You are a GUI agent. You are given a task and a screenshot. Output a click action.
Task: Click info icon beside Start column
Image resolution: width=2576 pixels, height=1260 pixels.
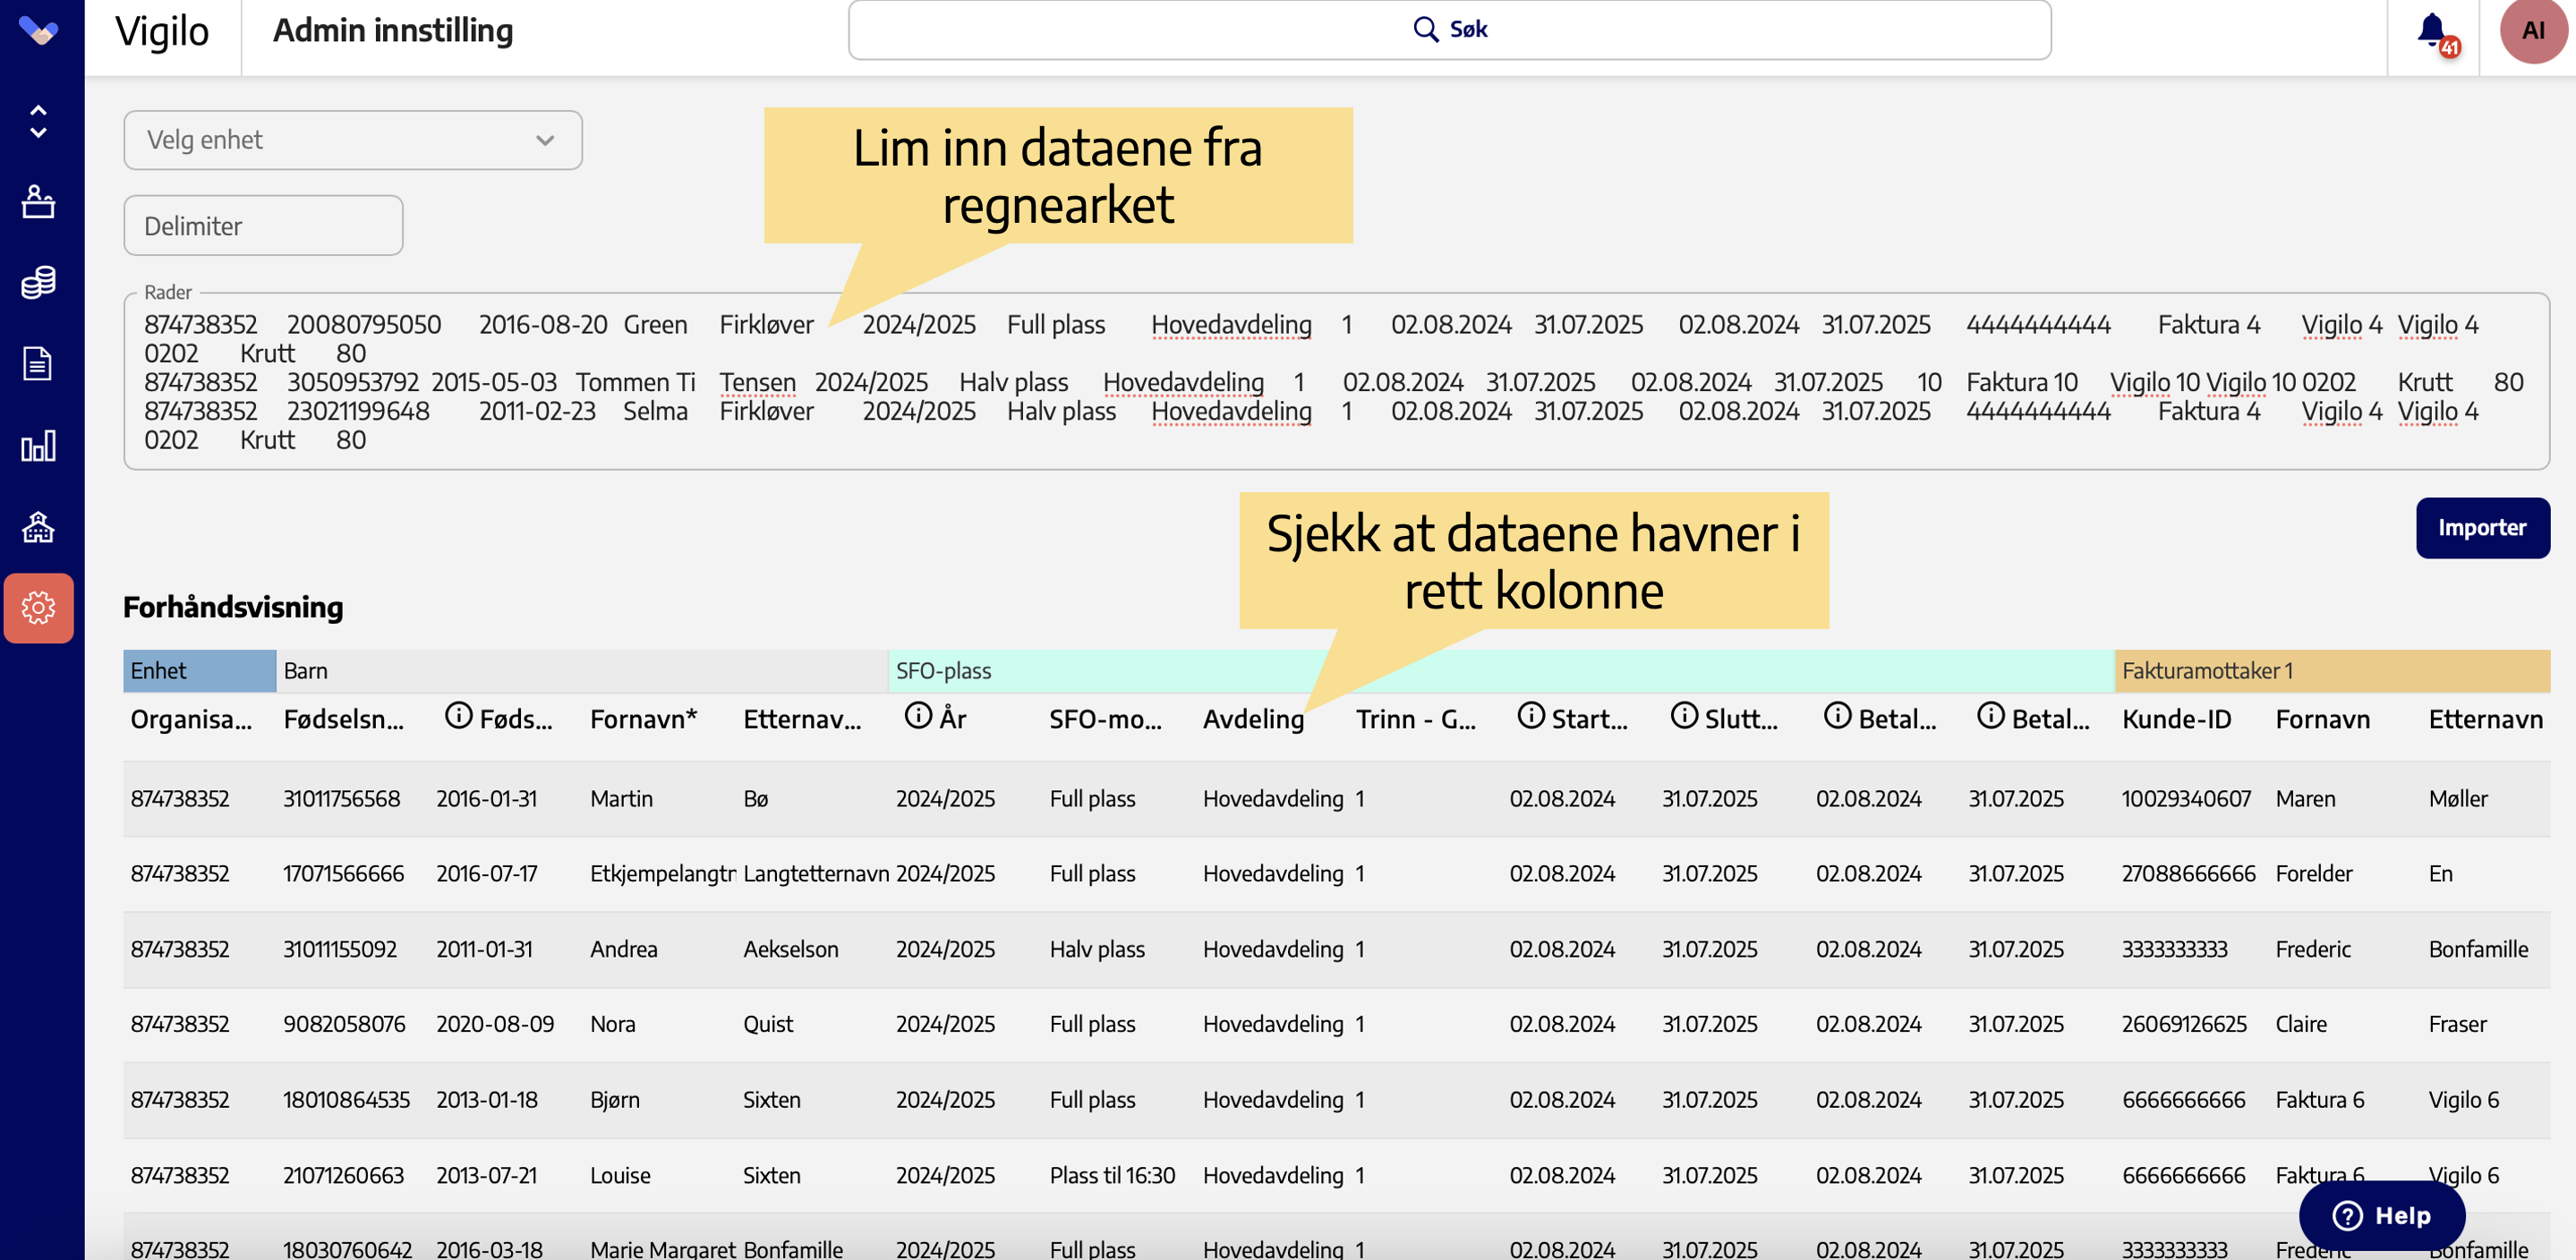click(x=1530, y=716)
